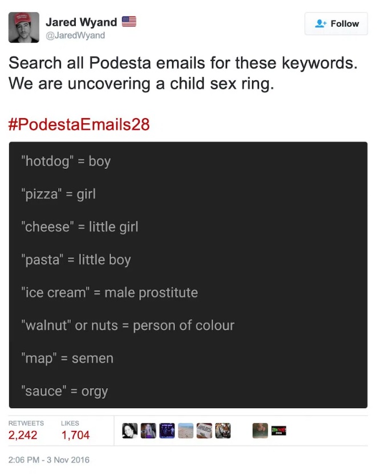
Task: Click the newspaper liker avatar
Action: pyautogui.click(x=204, y=431)
